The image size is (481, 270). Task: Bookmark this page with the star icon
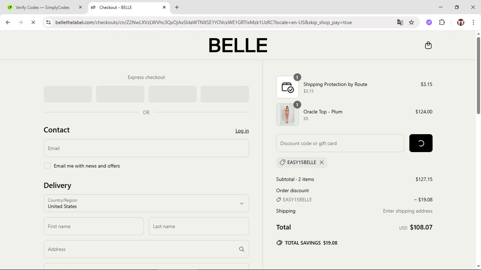click(411, 22)
